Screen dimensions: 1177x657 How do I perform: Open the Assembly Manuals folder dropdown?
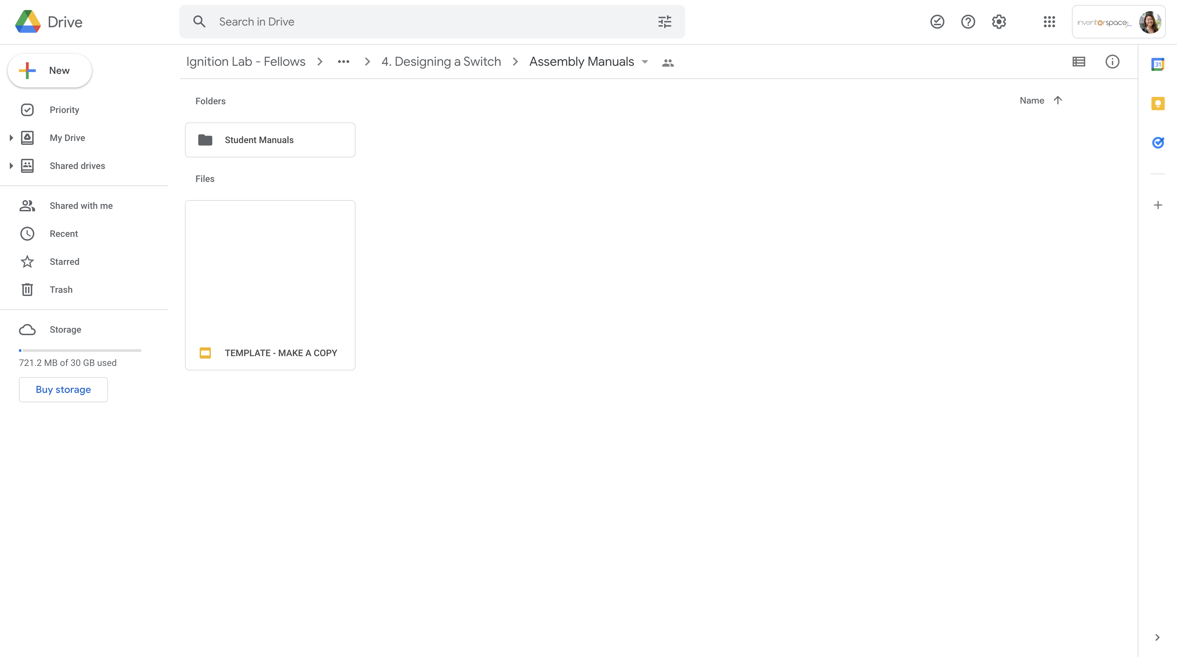point(645,62)
